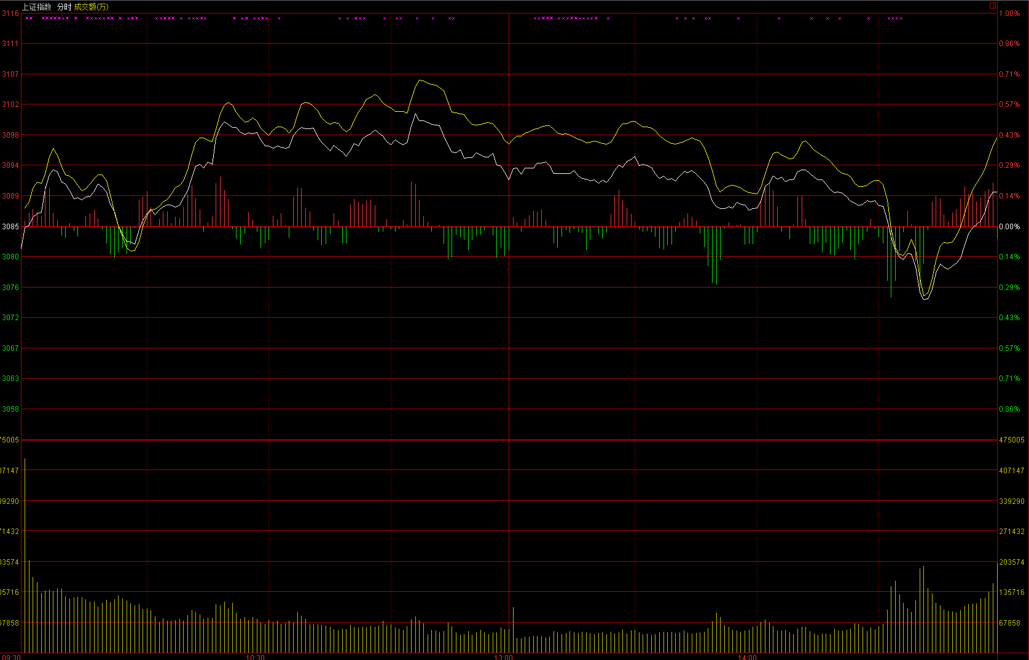This screenshot has width=1029, height=660.
Task: Click the 3067 price axis label
Action: pos(10,348)
